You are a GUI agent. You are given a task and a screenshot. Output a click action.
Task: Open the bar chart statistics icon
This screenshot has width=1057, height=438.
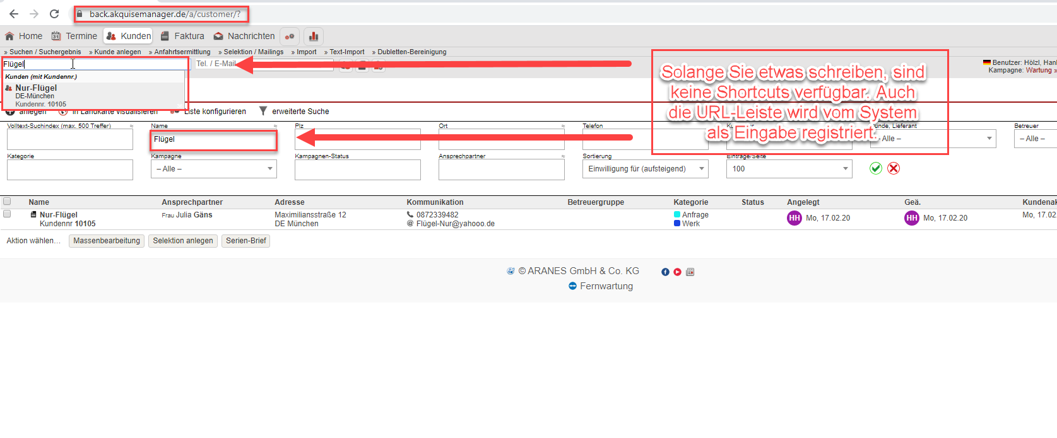click(x=314, y=36)
